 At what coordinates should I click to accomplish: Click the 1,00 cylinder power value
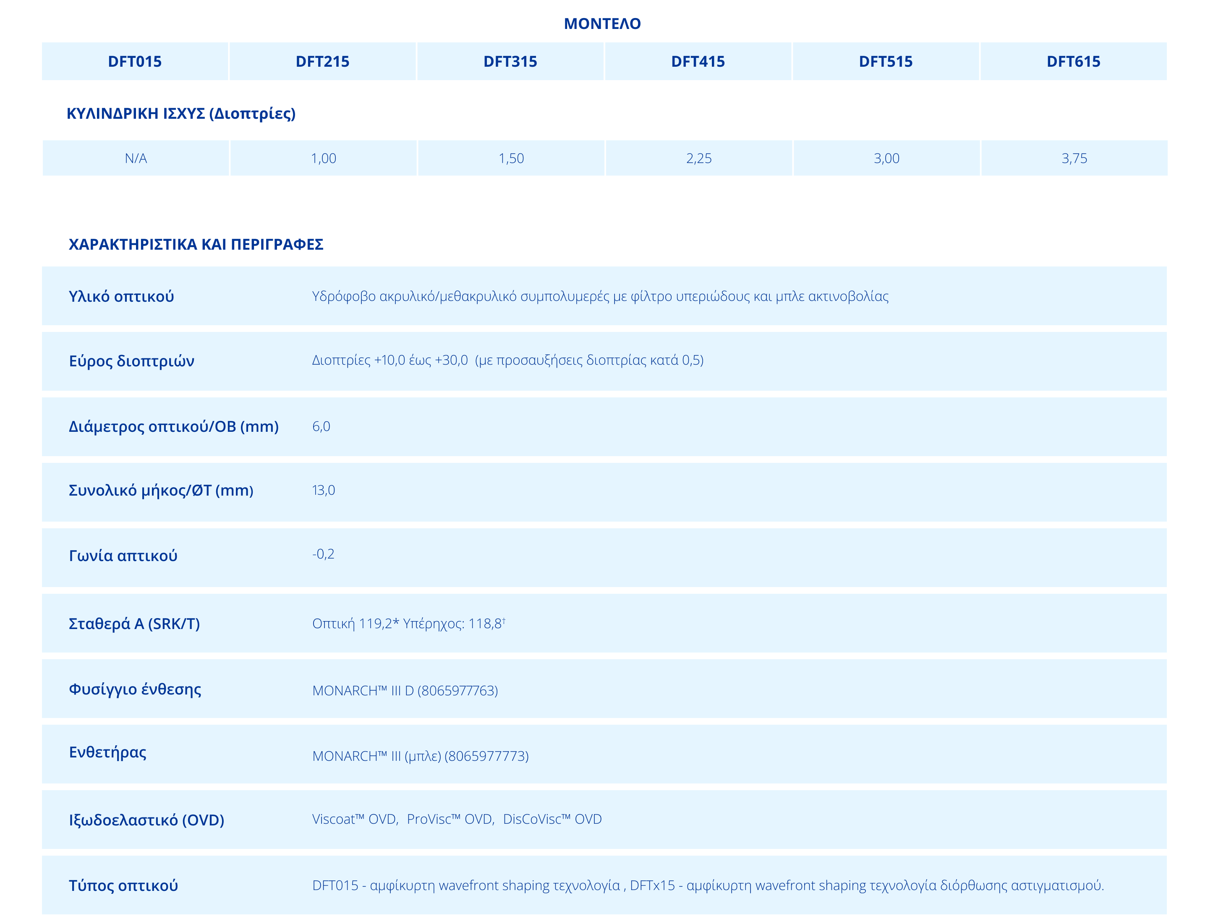click(323, 158)
